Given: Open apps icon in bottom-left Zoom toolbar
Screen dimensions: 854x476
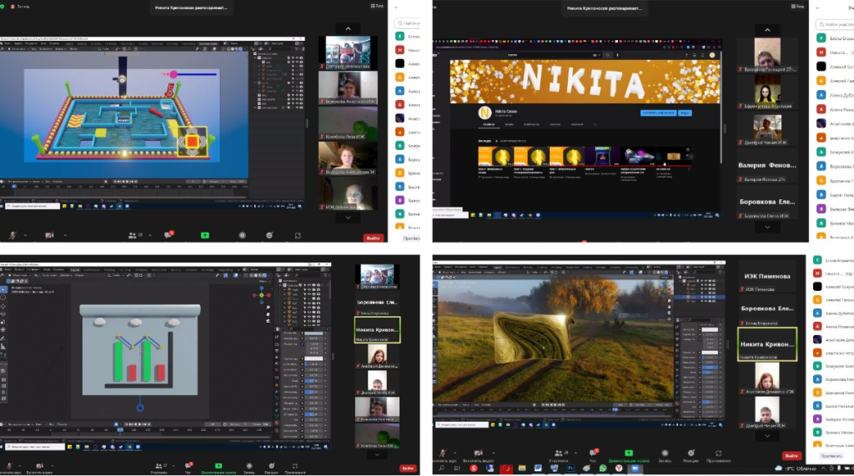Looking at the screenshot, I should coord(294,466).
